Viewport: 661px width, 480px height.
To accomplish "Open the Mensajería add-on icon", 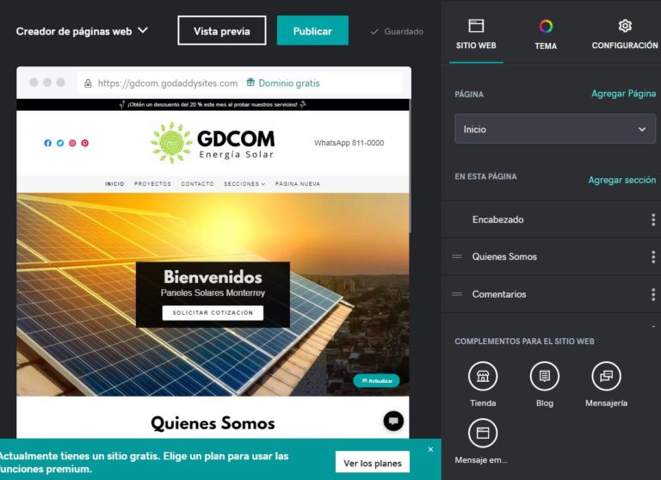I will (x=606, y=376).
